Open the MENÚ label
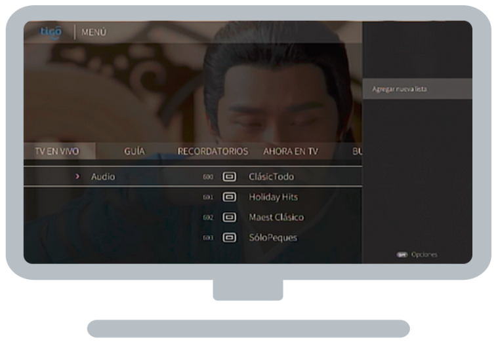Viewport: 498px width, 342px height. coord(94,32)
